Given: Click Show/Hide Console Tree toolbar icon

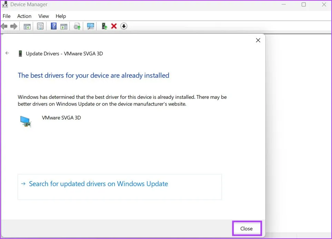Looking at the screenshot, I should point(27,26).
